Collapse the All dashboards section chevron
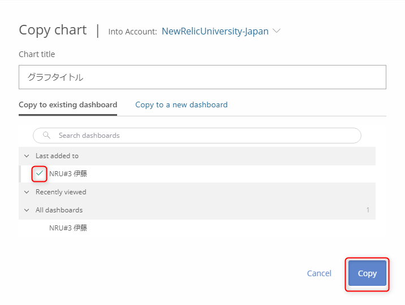 pyautogui.click(x=27, y=210)
